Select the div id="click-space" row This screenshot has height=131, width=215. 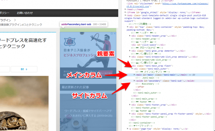(x=148, y=45)
